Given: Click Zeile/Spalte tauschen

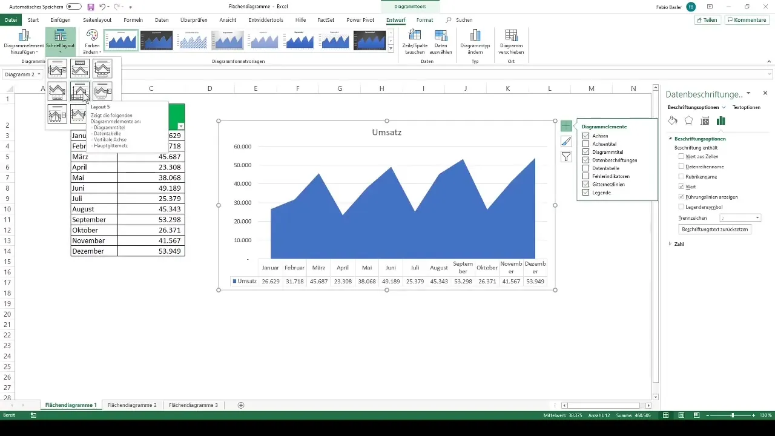Looking at the screenshot, I should click(x=415, y=42).
